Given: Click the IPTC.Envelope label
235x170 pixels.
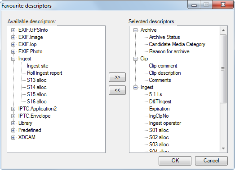Looking at the screenshot, I should pos(35,116).
